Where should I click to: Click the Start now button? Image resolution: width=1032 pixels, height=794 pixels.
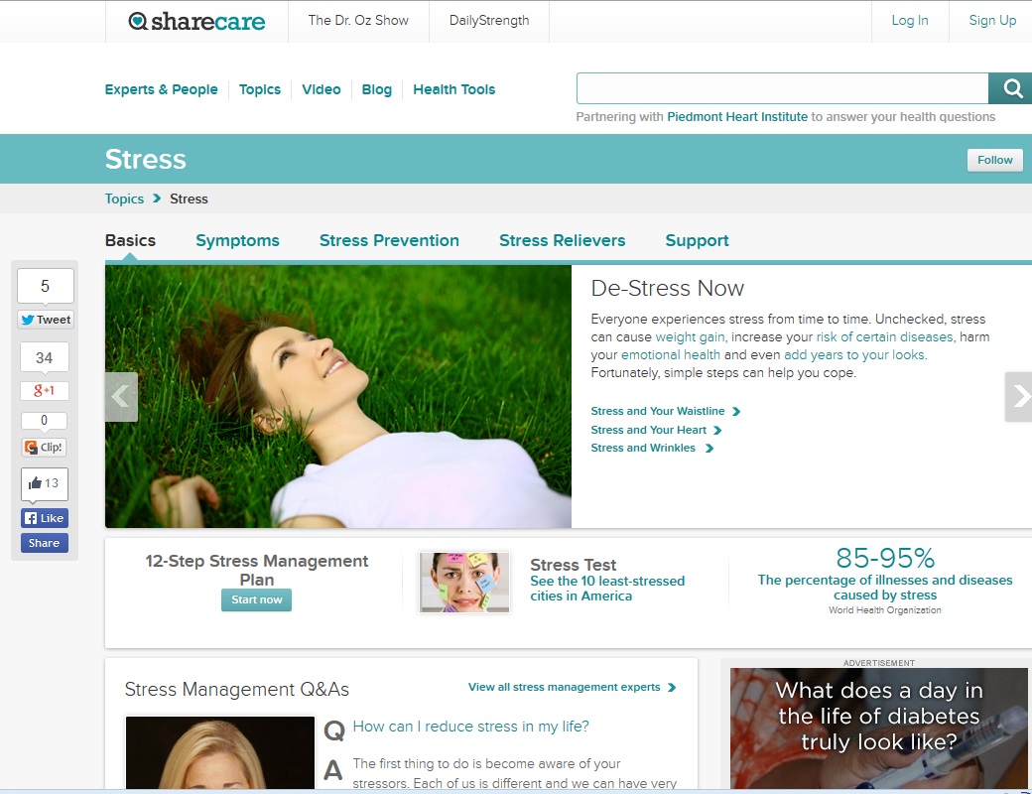[257, 599]
